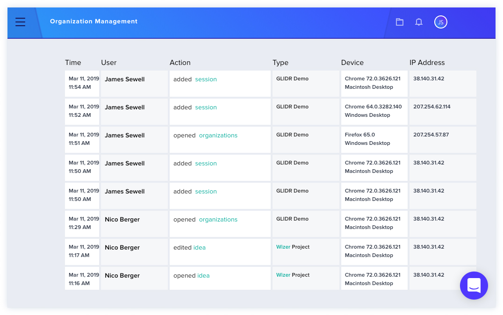Viewport: 503px width, 315px height.
Task: Sort by the Time column header
Action: (73, 63)
